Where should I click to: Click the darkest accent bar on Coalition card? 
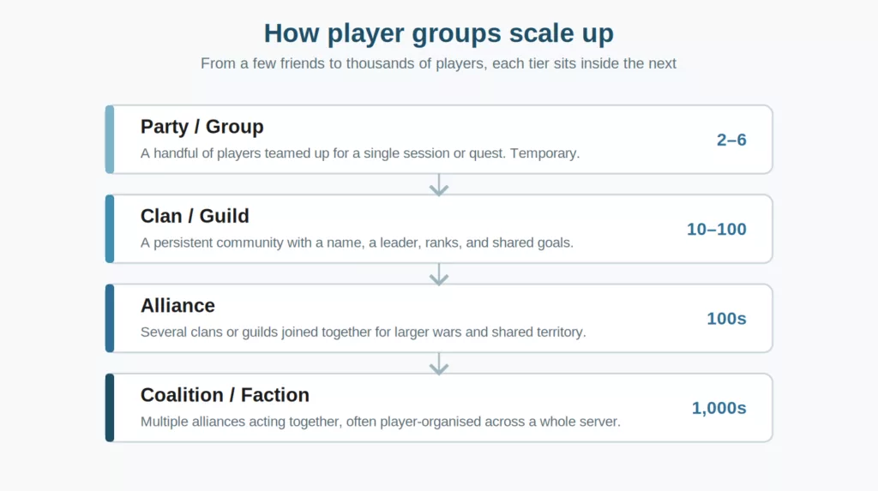click(x=110, y=408)
